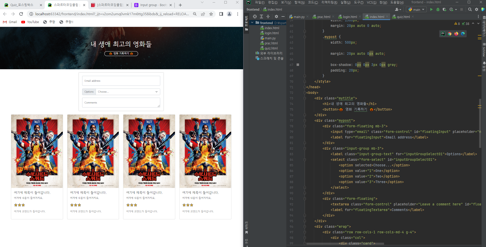Jump to previous highlighted error arrow

tap(473, 23)
